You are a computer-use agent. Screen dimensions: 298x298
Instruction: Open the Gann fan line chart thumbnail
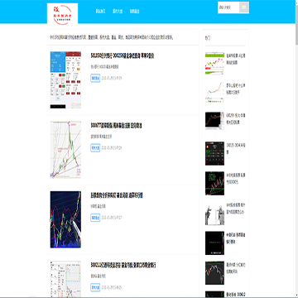[x=65, y=150]
